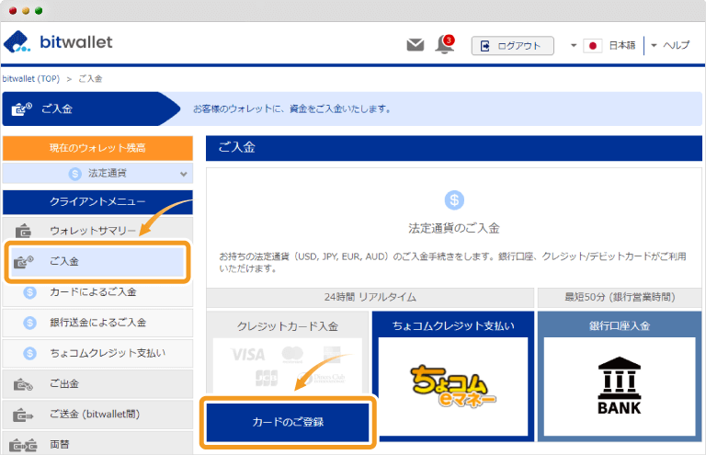Click the deposit icon in ご入金 banner
Viewport: 706px width, 455px height.
(x=21, y=108)
